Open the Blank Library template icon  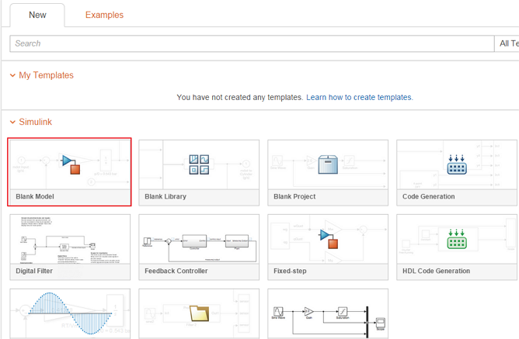point(200,164)
